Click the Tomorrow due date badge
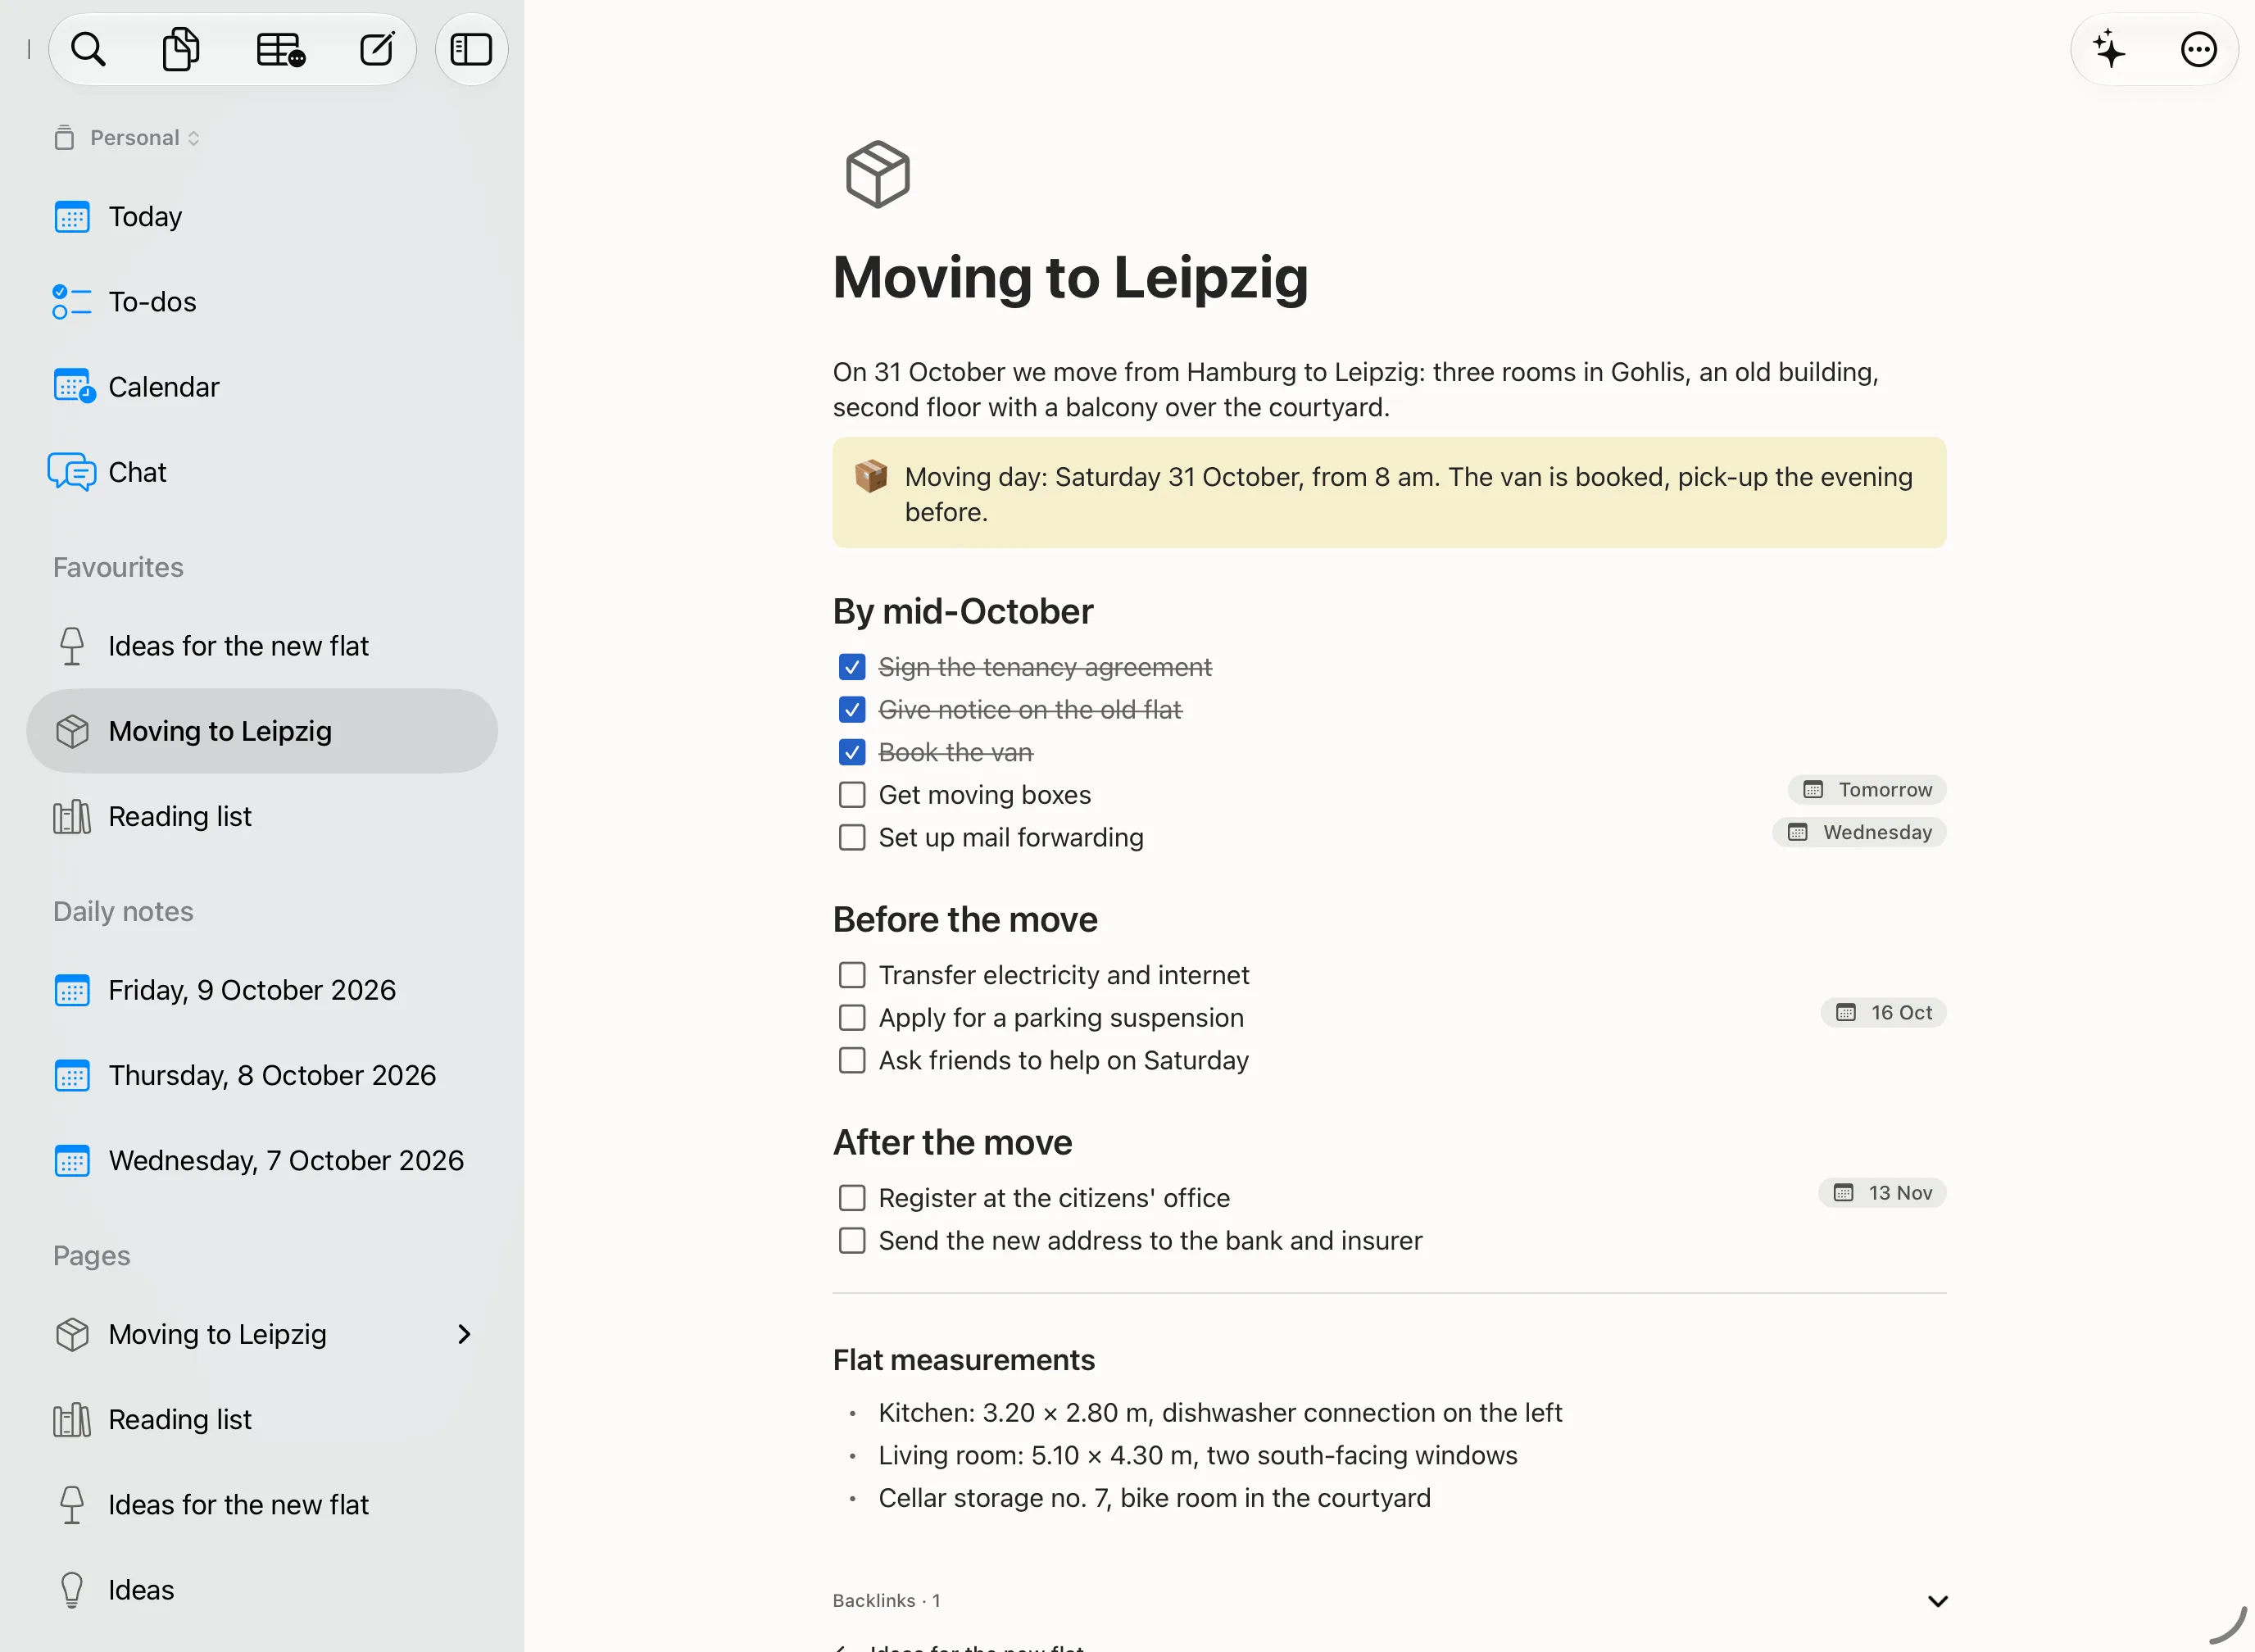 [1867, 789]
